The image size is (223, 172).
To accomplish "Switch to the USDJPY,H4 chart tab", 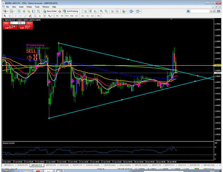I will click(x=77, y=165).
